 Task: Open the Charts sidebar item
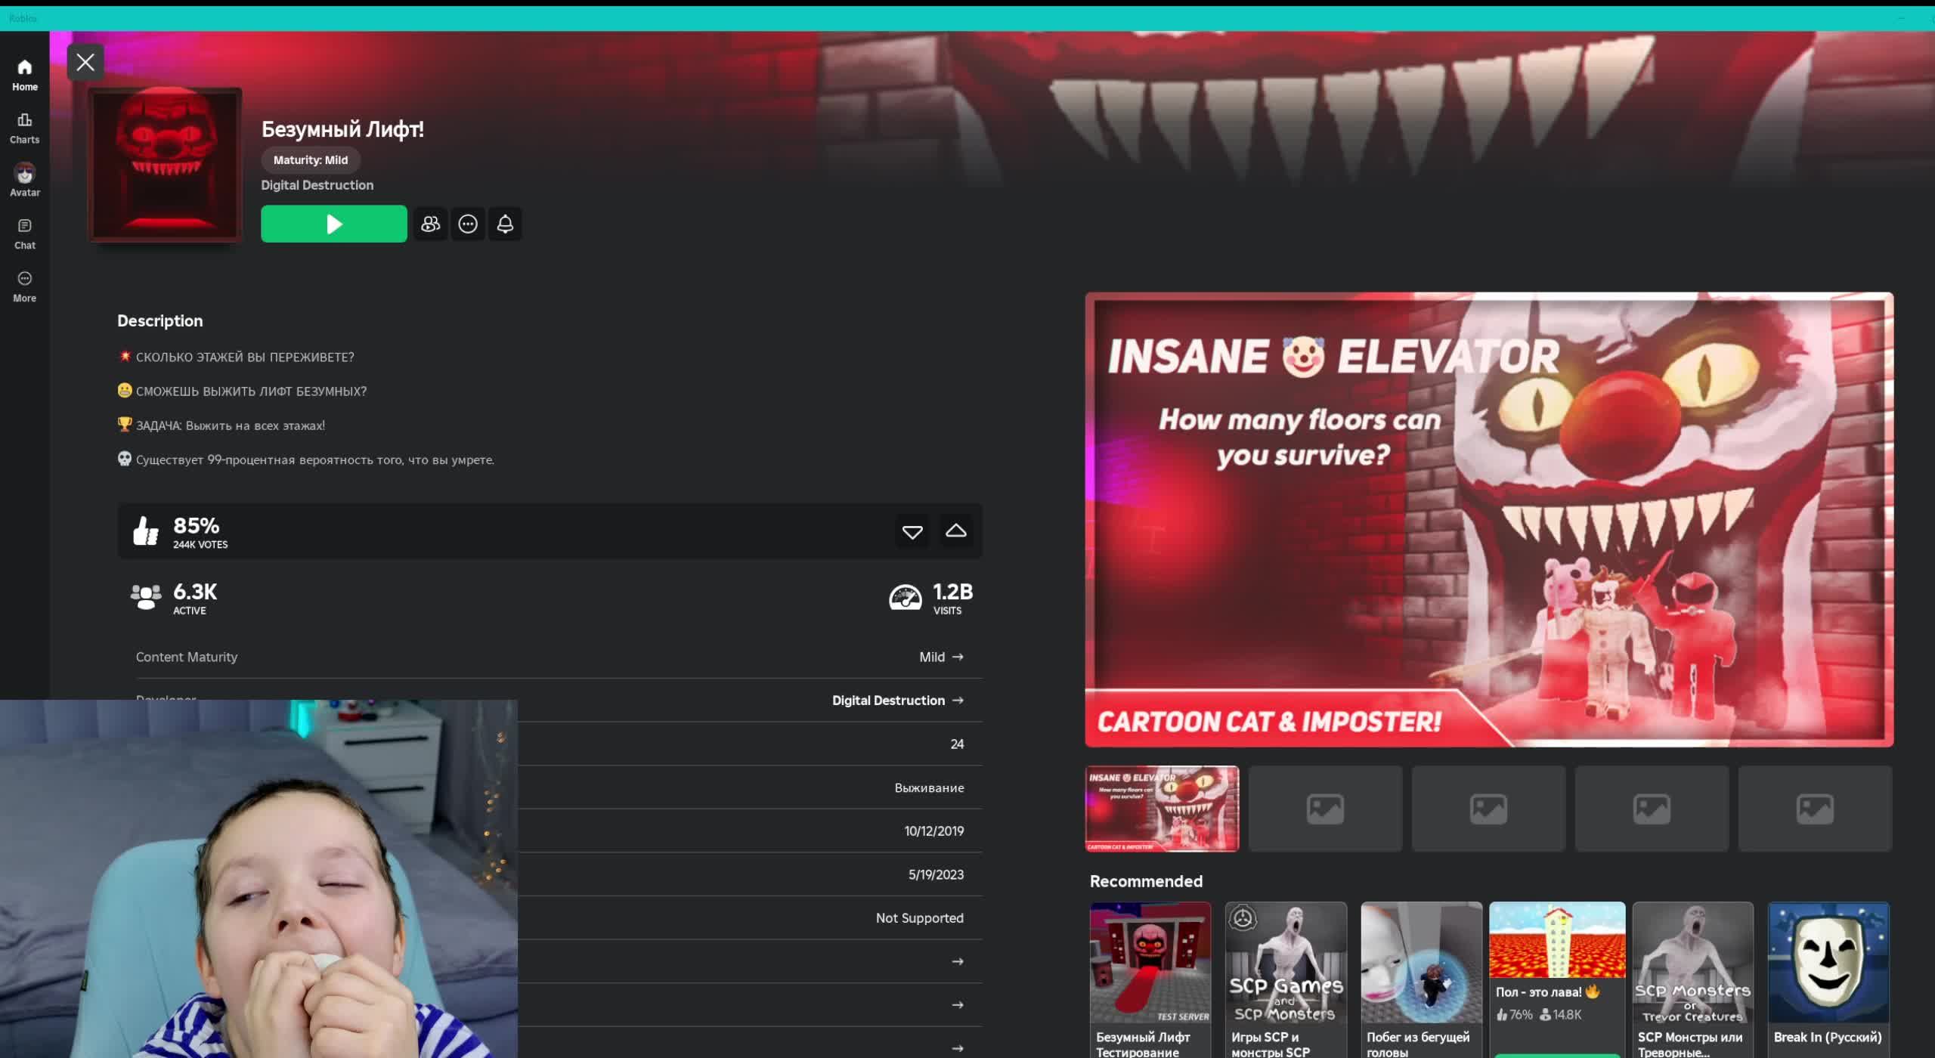(24, 128)
